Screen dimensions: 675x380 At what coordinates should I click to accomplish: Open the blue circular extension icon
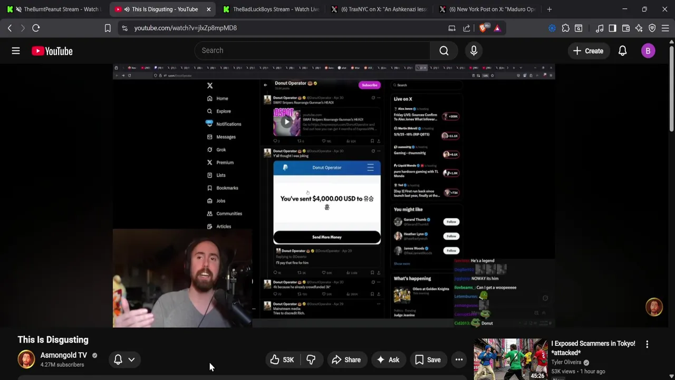click(552, 28)
